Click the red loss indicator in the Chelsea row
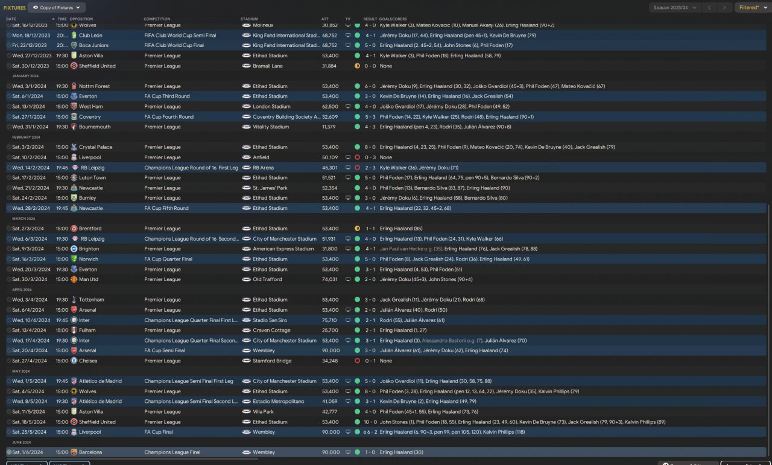772x465 pixels. pos(357,361)
